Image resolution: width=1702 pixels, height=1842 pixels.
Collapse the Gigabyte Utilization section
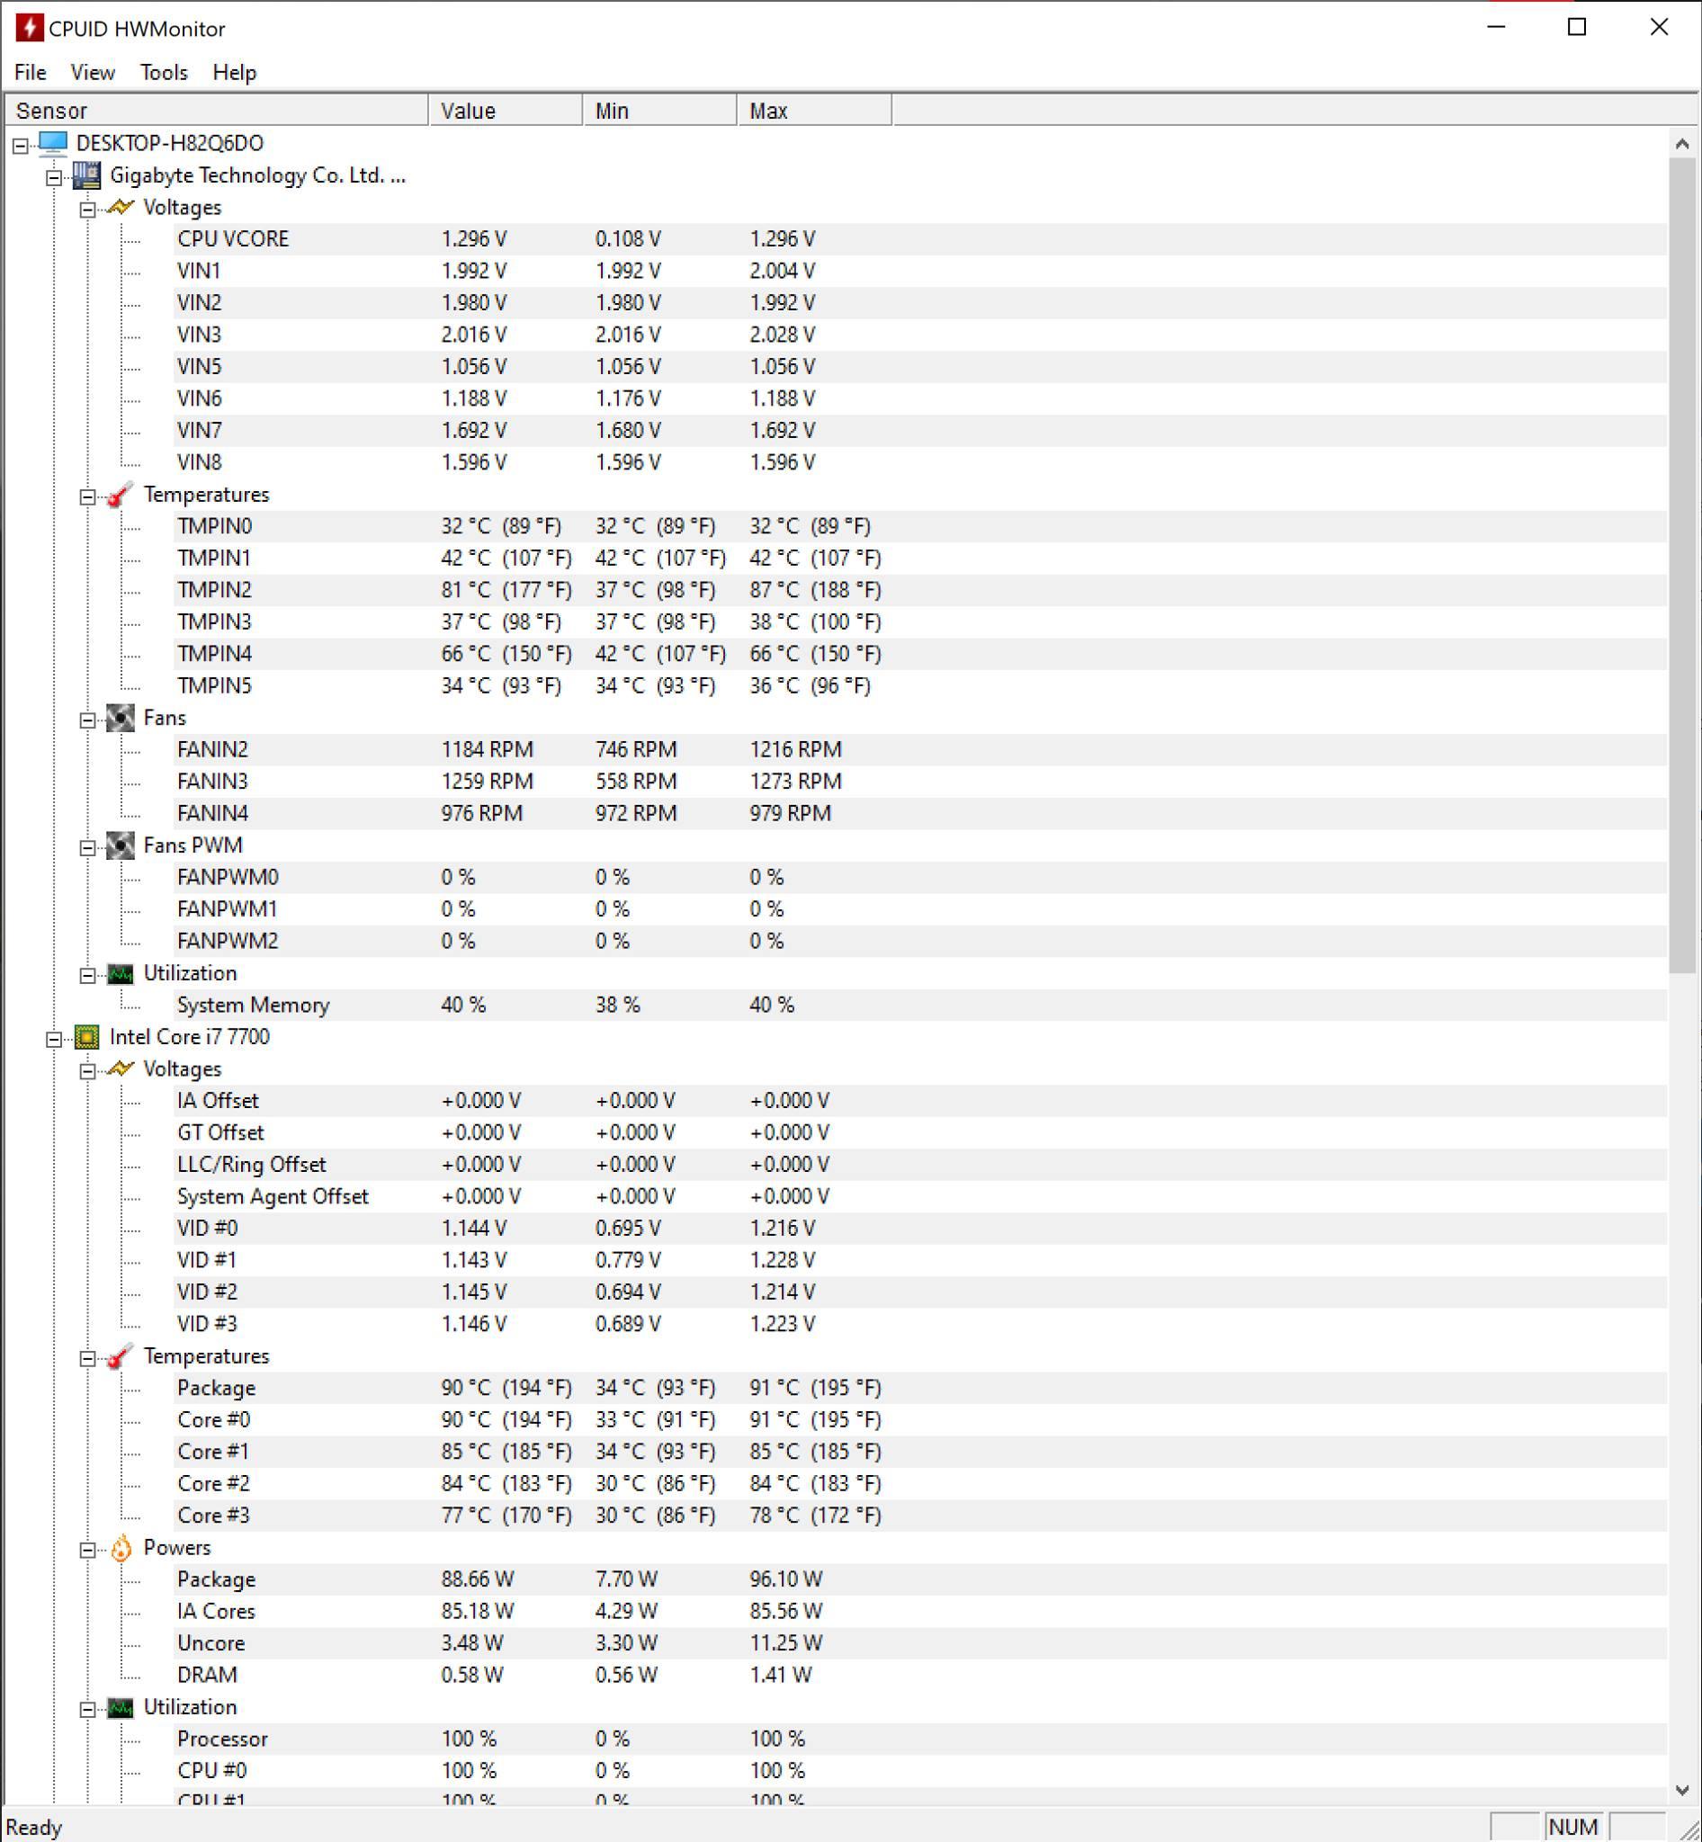[x=87, y=975]
